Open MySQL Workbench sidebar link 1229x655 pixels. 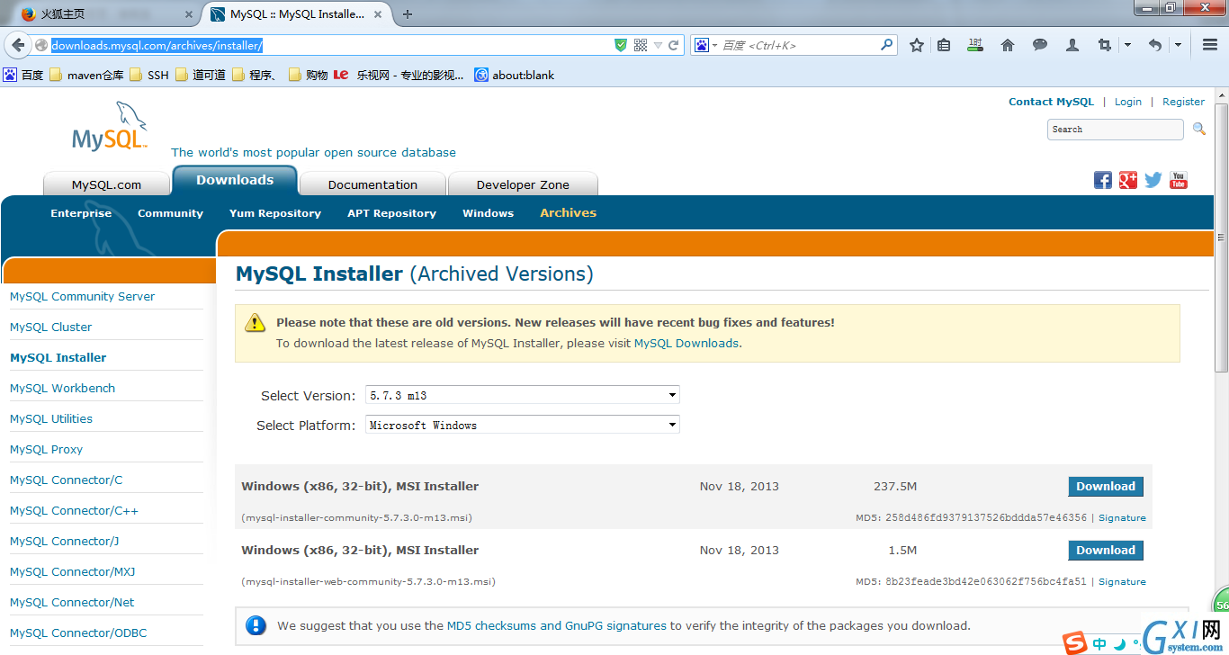point(62,388)
